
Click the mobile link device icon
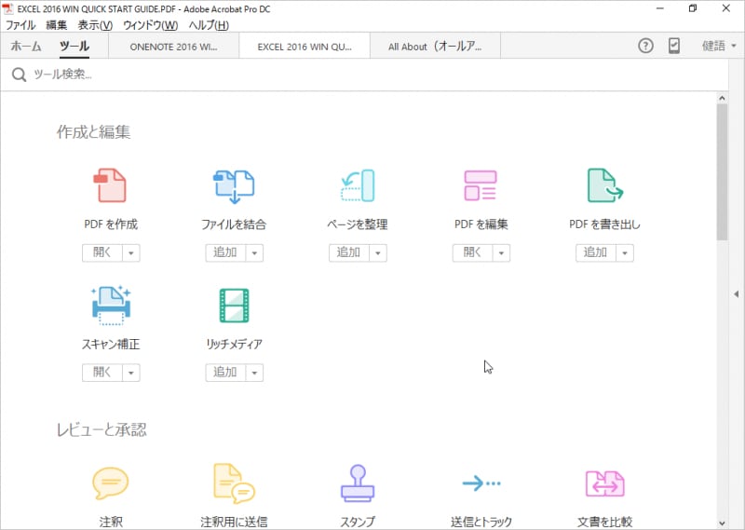[673, 47]
